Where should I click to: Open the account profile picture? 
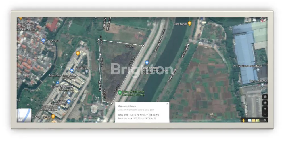[x=263, y=20]
